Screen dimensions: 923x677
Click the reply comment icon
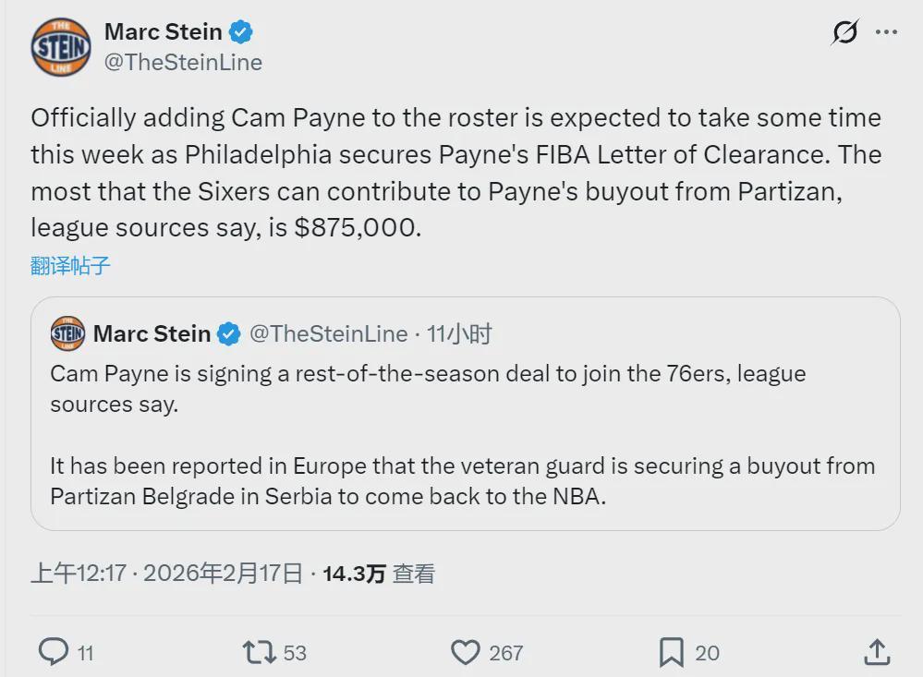coord(54,652)
